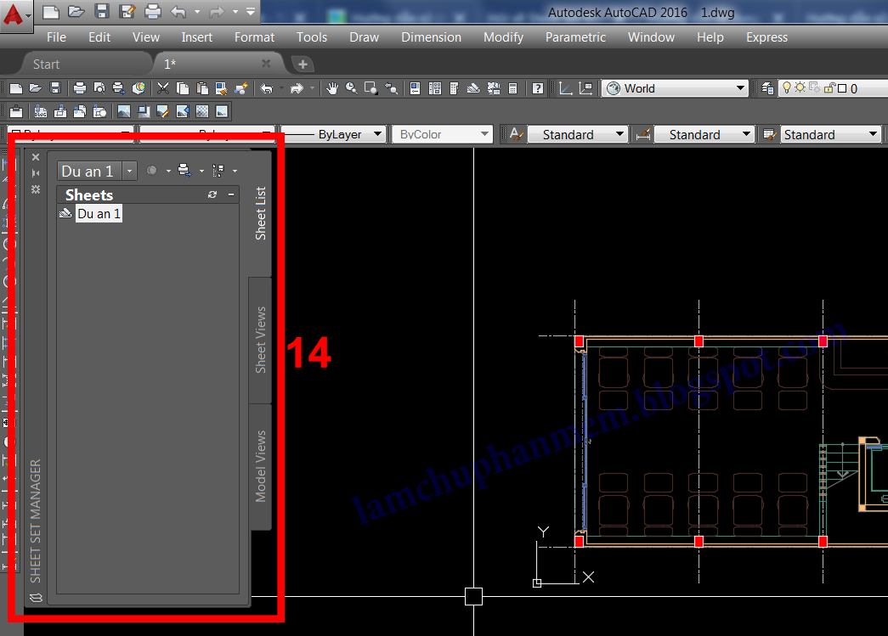Toggle auto-hide on the Sheet Set Manager

pos(35,173)
